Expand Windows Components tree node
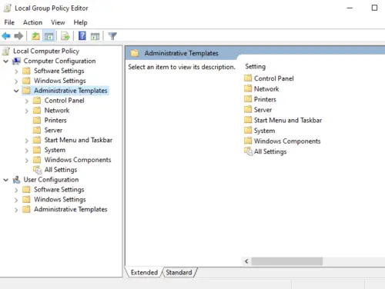This screenshot has width=385, height=289. point(27,161)
